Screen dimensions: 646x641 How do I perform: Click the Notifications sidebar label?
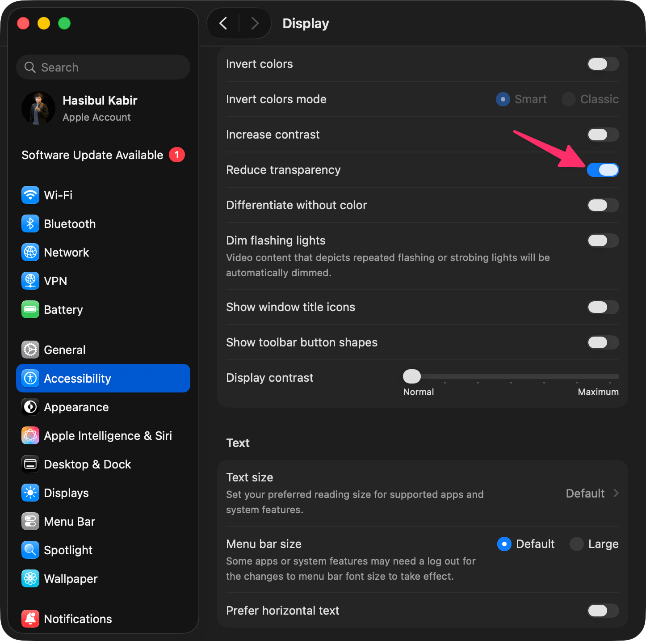pyautogui.click(x=78, y=619)
